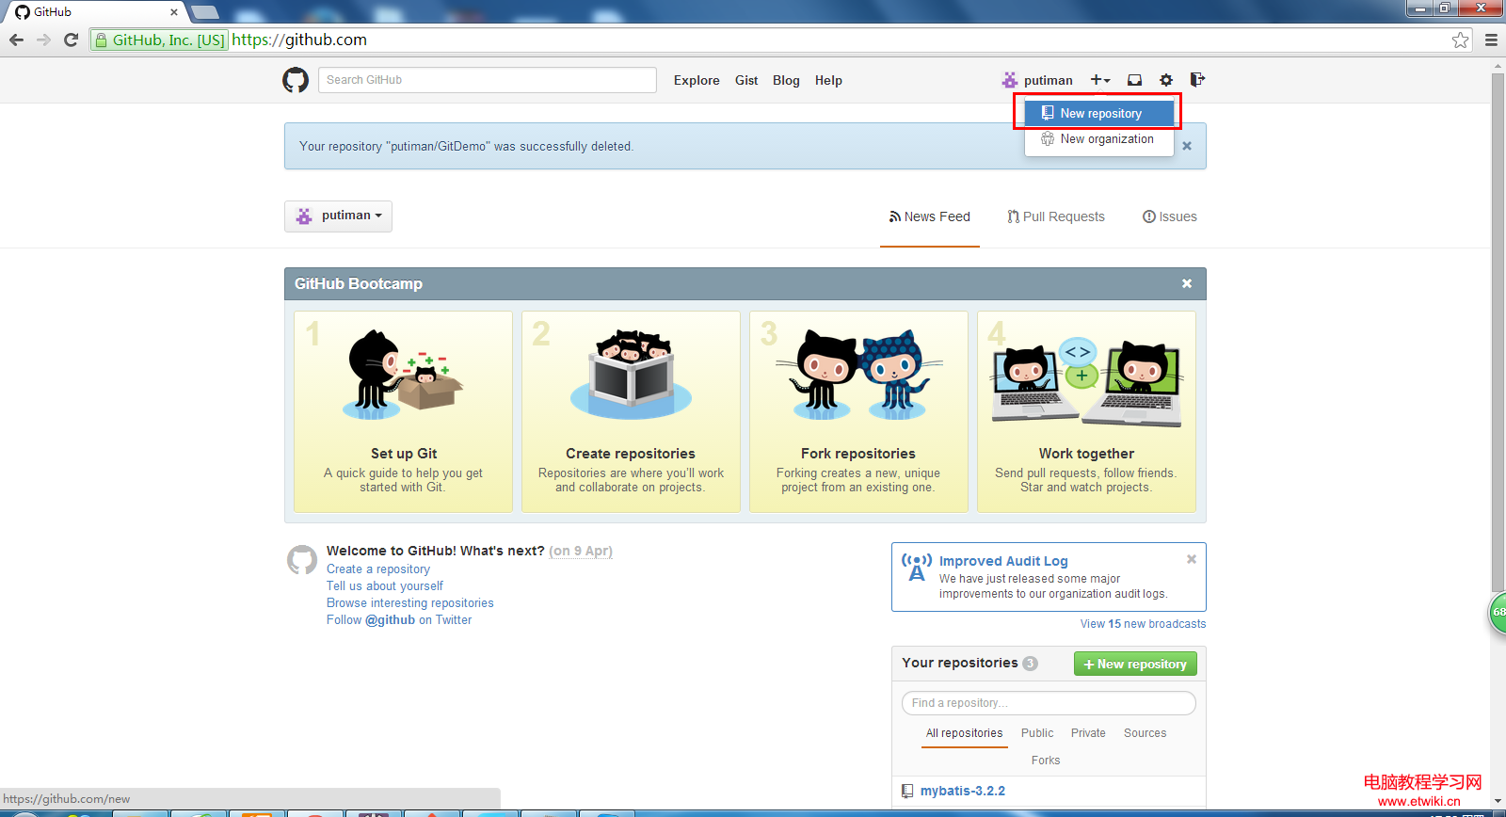
Task: Click the News Feed RSS icon
Action: pos(895,216)
